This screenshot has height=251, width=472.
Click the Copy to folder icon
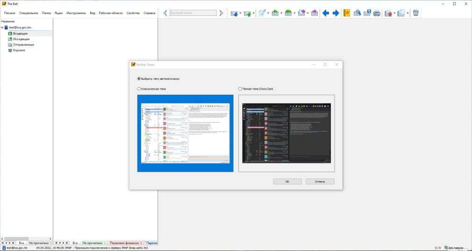pos(401,13)
